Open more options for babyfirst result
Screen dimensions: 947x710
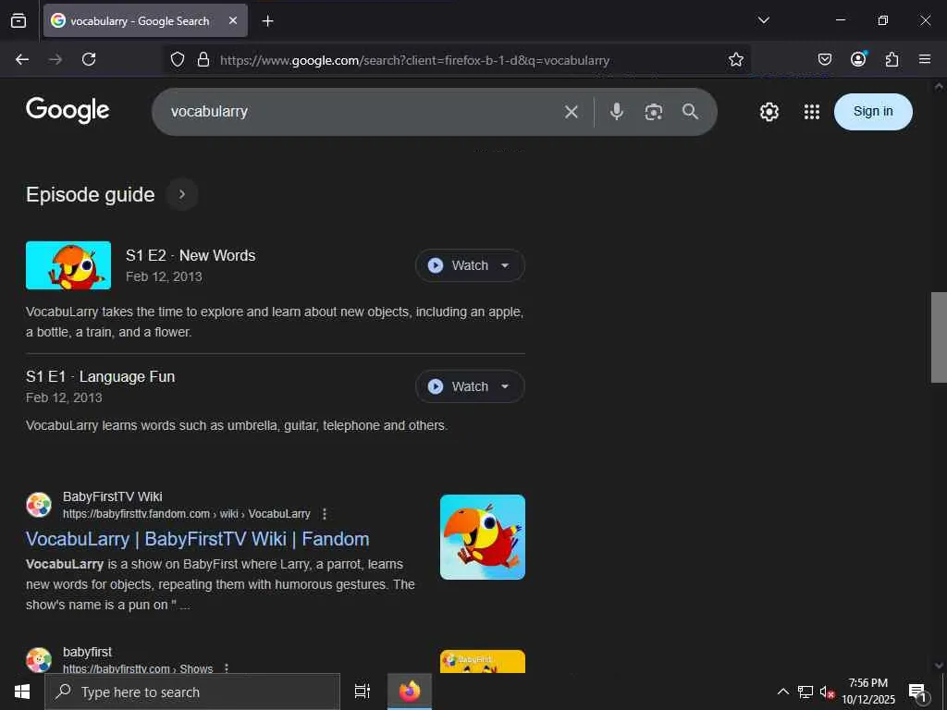tap(227, 668)
